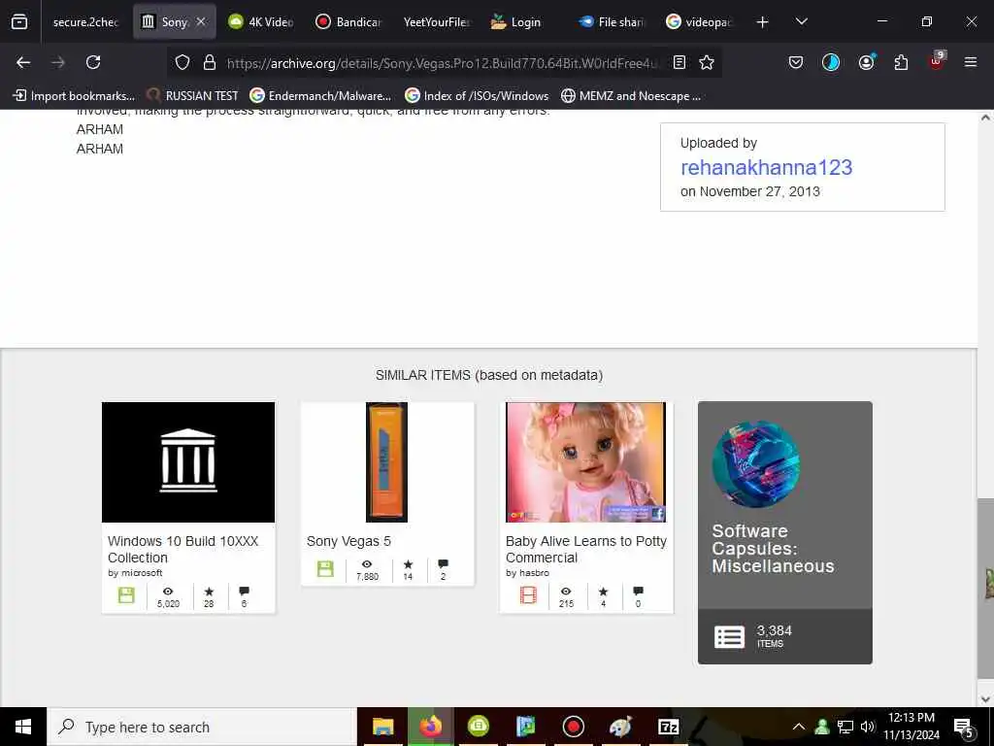The width and height of the screenshot is (994, 746).
Task: Switch to the videopad Google tab
Action: click(x=699, y=22)
